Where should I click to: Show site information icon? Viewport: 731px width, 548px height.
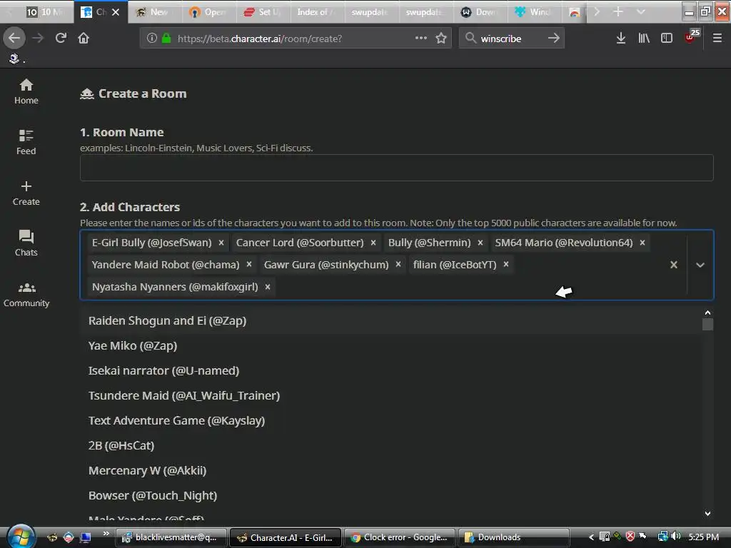click(x=151, y=39)
